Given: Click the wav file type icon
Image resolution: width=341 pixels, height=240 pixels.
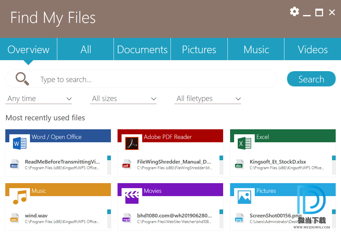Looking at the screenshot, I should (15, 218).
